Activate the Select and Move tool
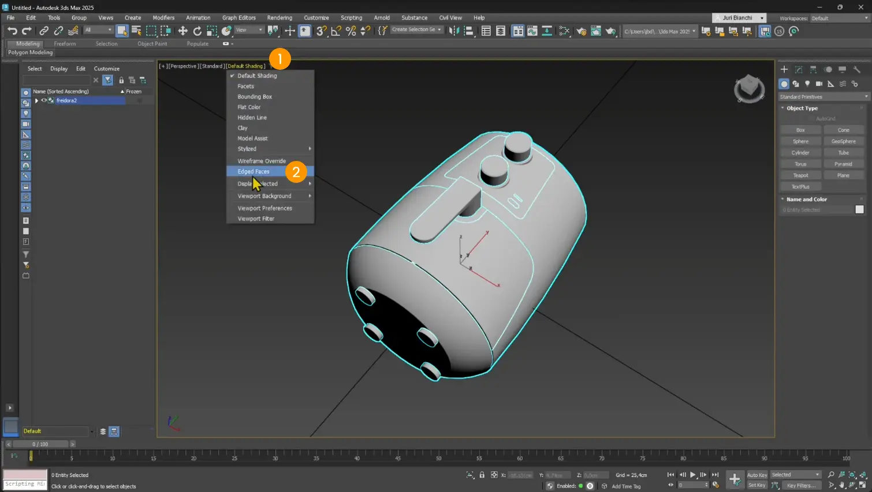This screenshot has height=492, width=872. (x=182, y=31)
